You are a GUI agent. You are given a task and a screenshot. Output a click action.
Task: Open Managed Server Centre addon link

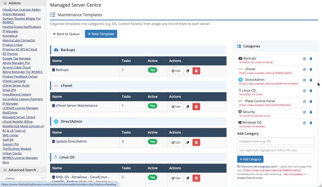click(19, 117)
